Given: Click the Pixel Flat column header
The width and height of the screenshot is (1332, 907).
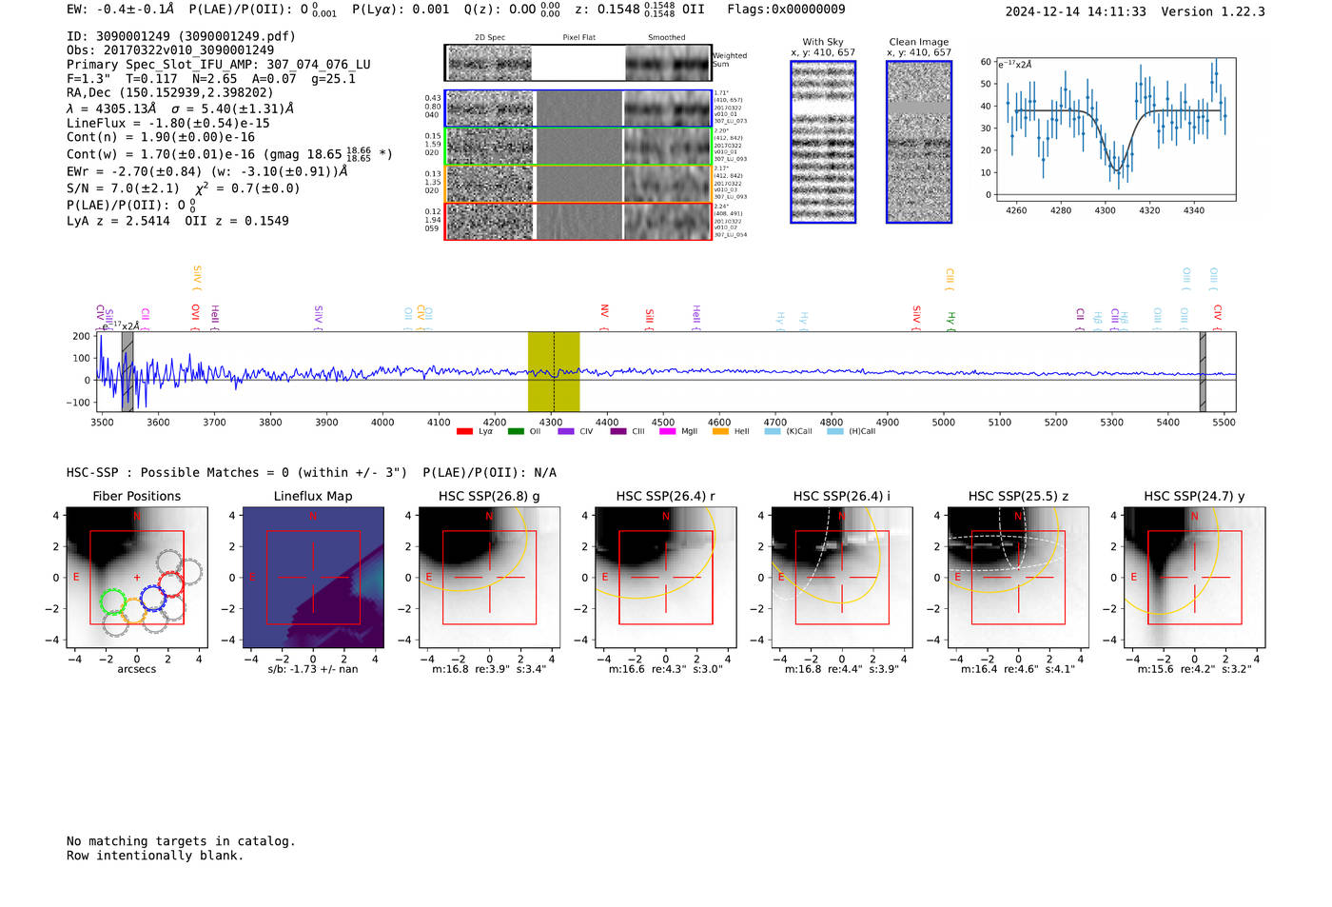Looking at the screenshot, I should (x=578, y=38).
